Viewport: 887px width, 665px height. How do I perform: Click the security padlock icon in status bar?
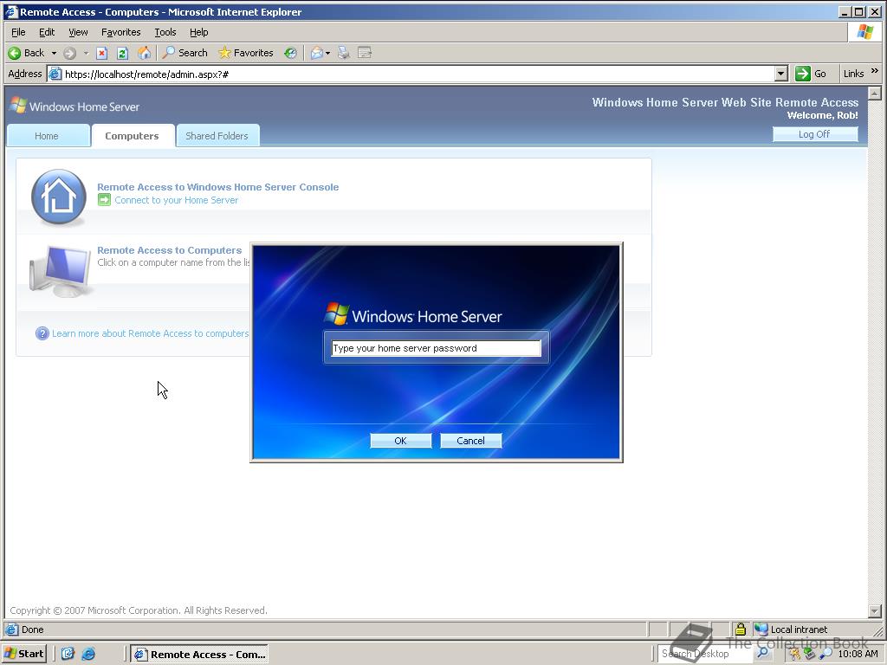(x=740, y=629)
